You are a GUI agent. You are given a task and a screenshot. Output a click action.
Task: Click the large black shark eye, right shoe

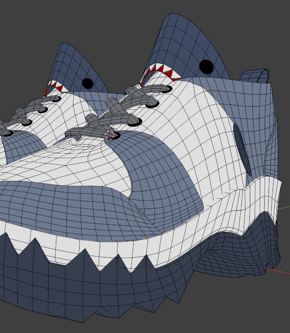(206, 67)
